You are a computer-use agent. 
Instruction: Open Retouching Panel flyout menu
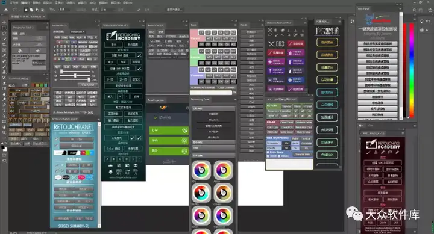pos(235,99)
